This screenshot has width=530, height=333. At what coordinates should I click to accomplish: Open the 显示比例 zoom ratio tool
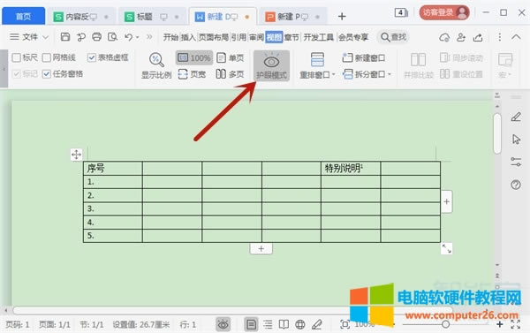(x=156, y=66)
